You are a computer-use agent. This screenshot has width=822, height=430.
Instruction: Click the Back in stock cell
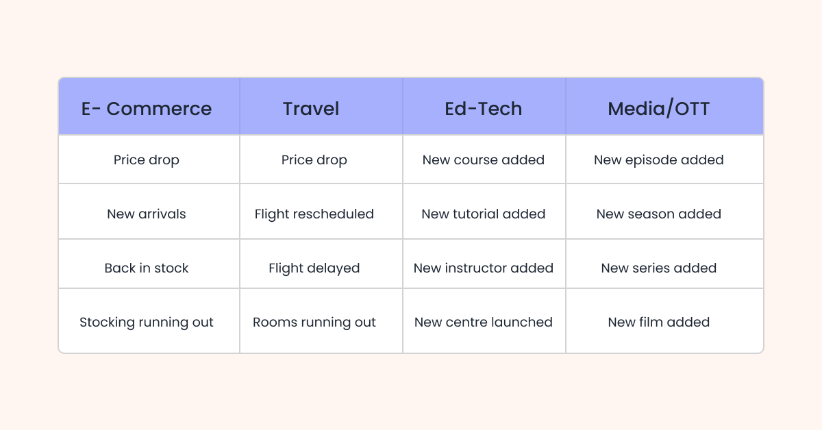coord(147,268)
